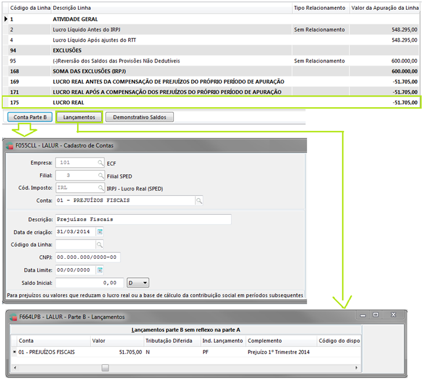The height and width of the screenshot is (381, 423).
Task: Click the Descrição field Prejuízos Fiscais
Action: (x=143, y=219)
